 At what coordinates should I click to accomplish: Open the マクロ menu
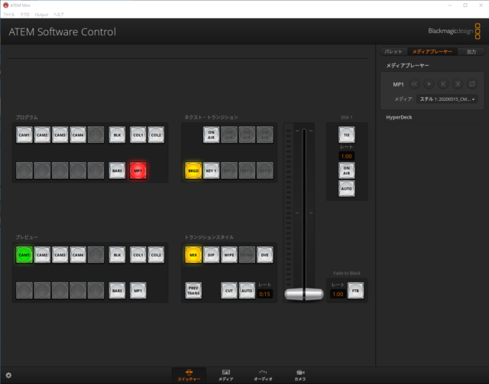pos(25,15)
